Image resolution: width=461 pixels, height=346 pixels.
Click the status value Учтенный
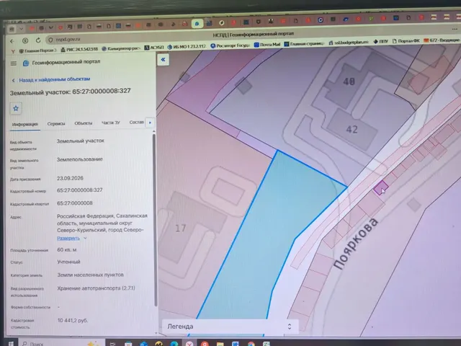pyautogui.click(x=69, y=262)
